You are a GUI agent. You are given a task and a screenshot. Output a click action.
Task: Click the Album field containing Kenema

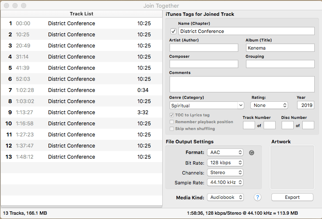(280, 47)
